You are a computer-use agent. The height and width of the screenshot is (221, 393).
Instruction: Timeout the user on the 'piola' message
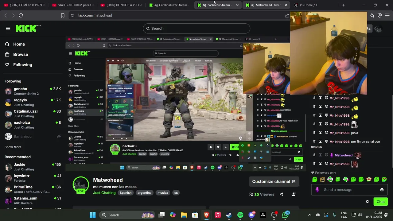320,133
